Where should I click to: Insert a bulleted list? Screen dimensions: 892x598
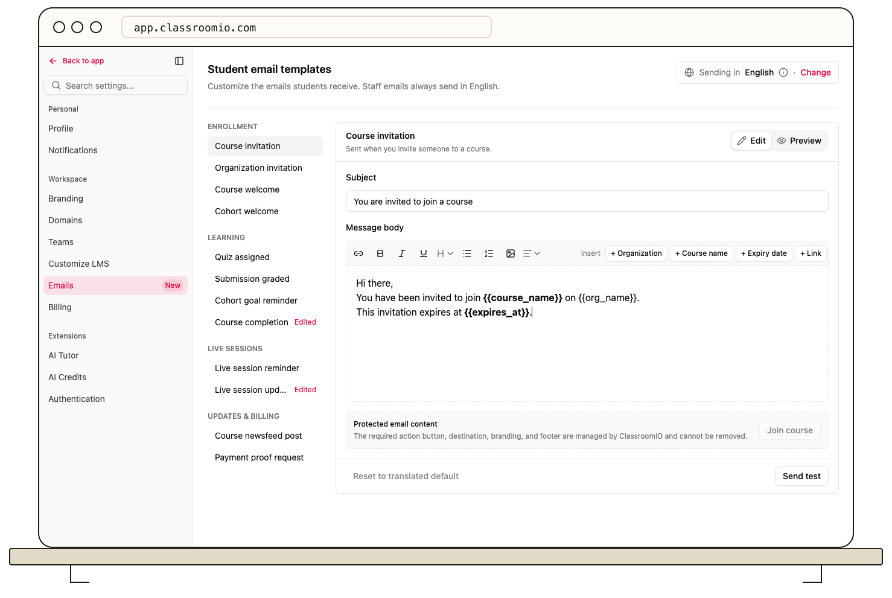click(x=467, y=253)
